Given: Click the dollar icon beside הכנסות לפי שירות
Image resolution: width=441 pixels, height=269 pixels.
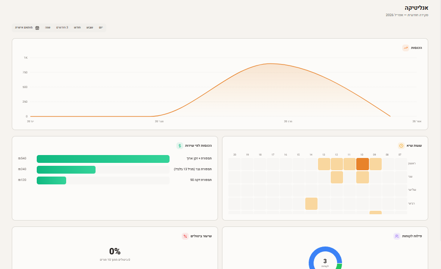Looking at the screenshot, I should 180,146.
